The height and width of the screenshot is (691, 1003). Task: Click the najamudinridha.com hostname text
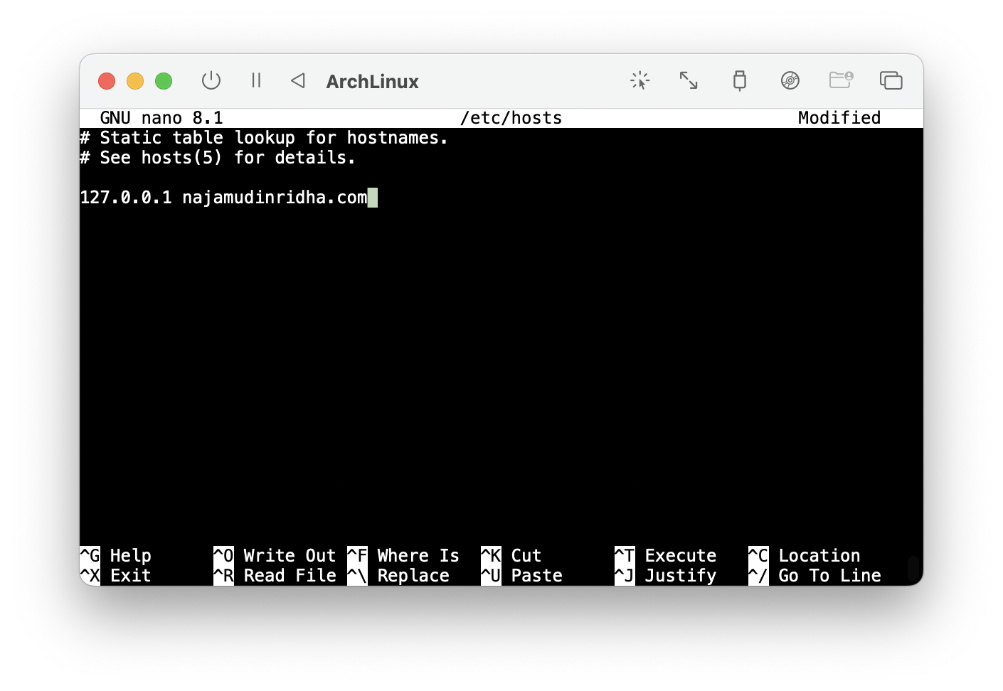pos(275,198)
